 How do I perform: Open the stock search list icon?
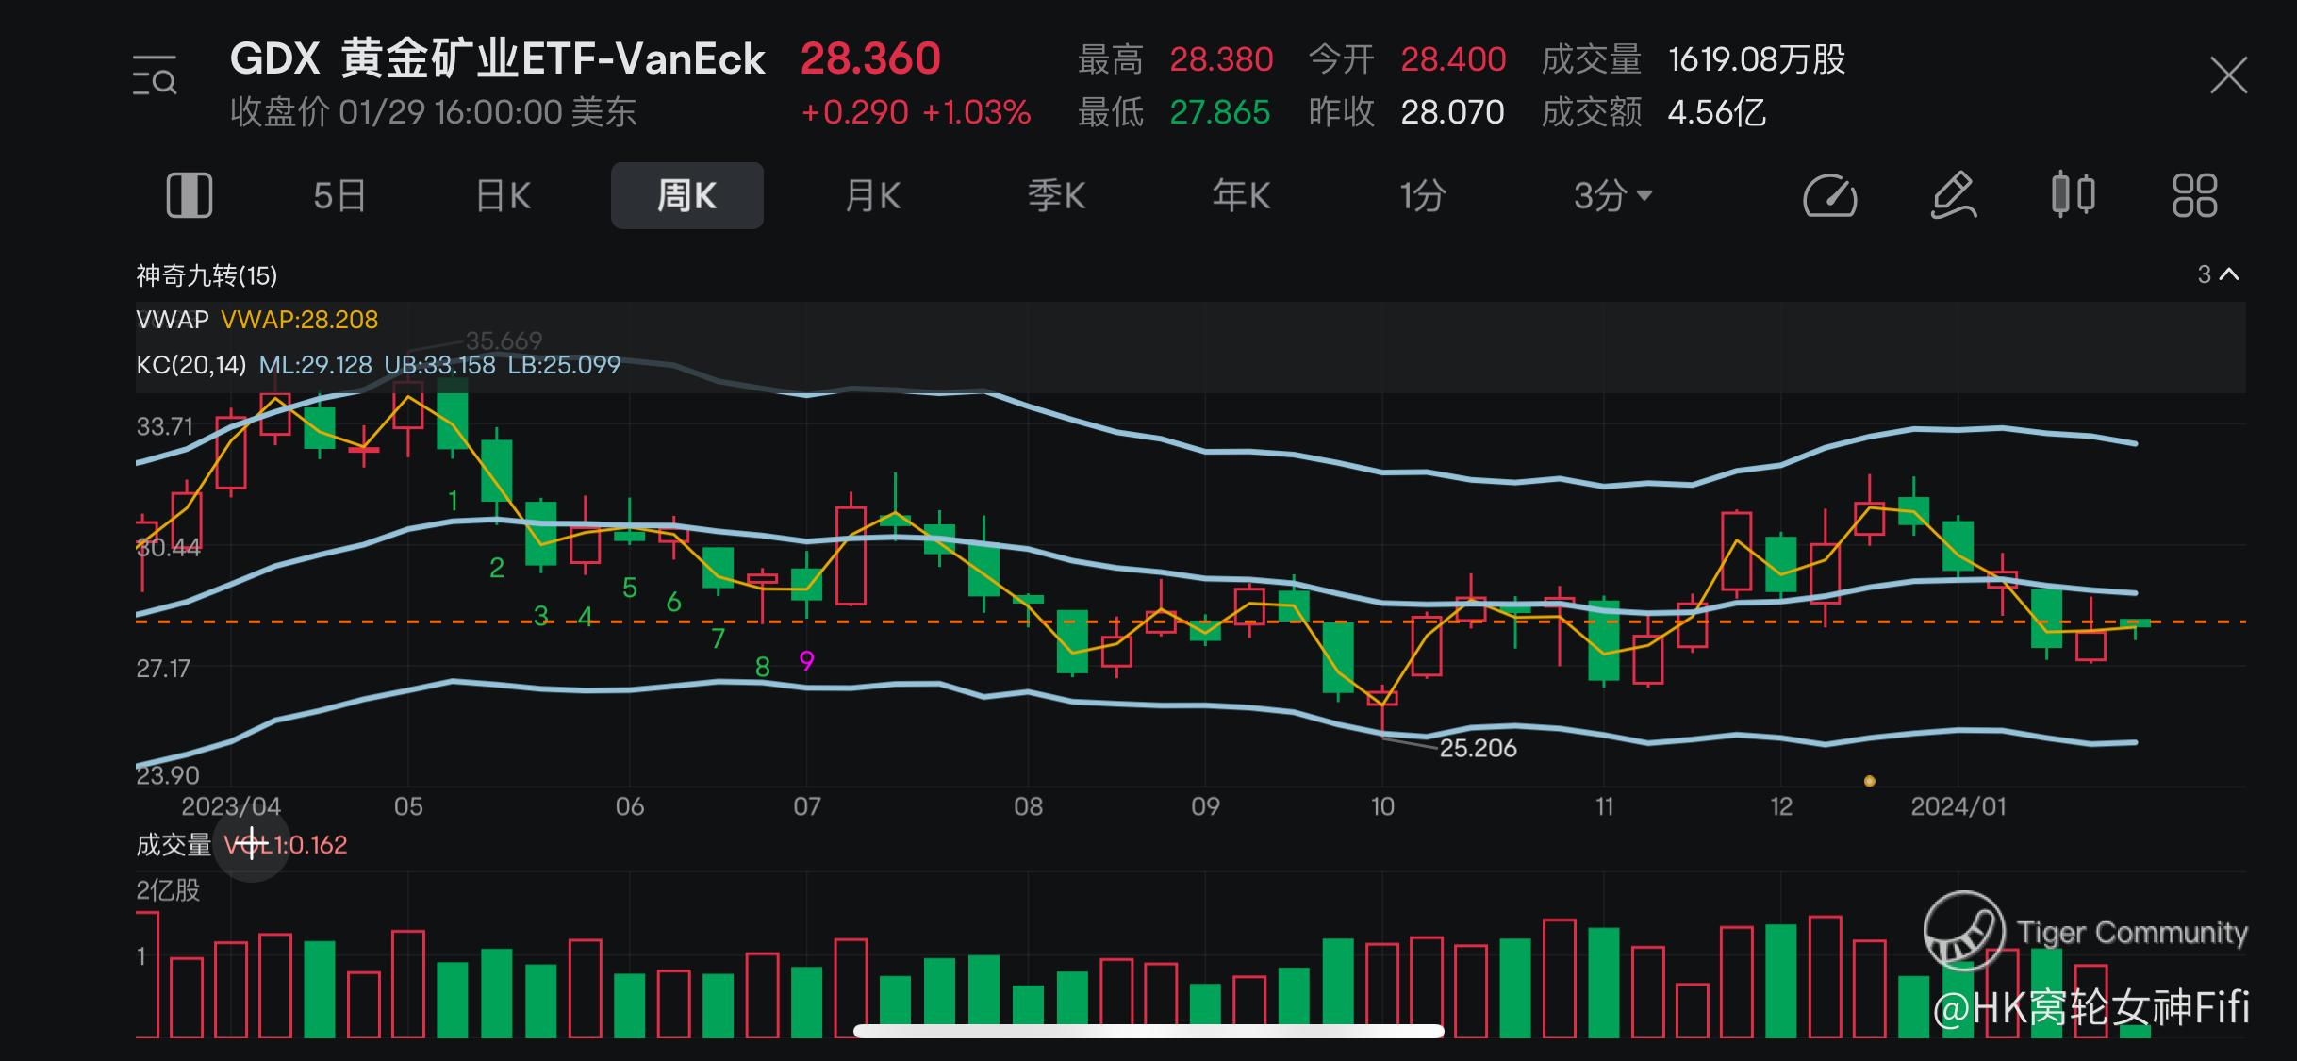click(155, 76)
